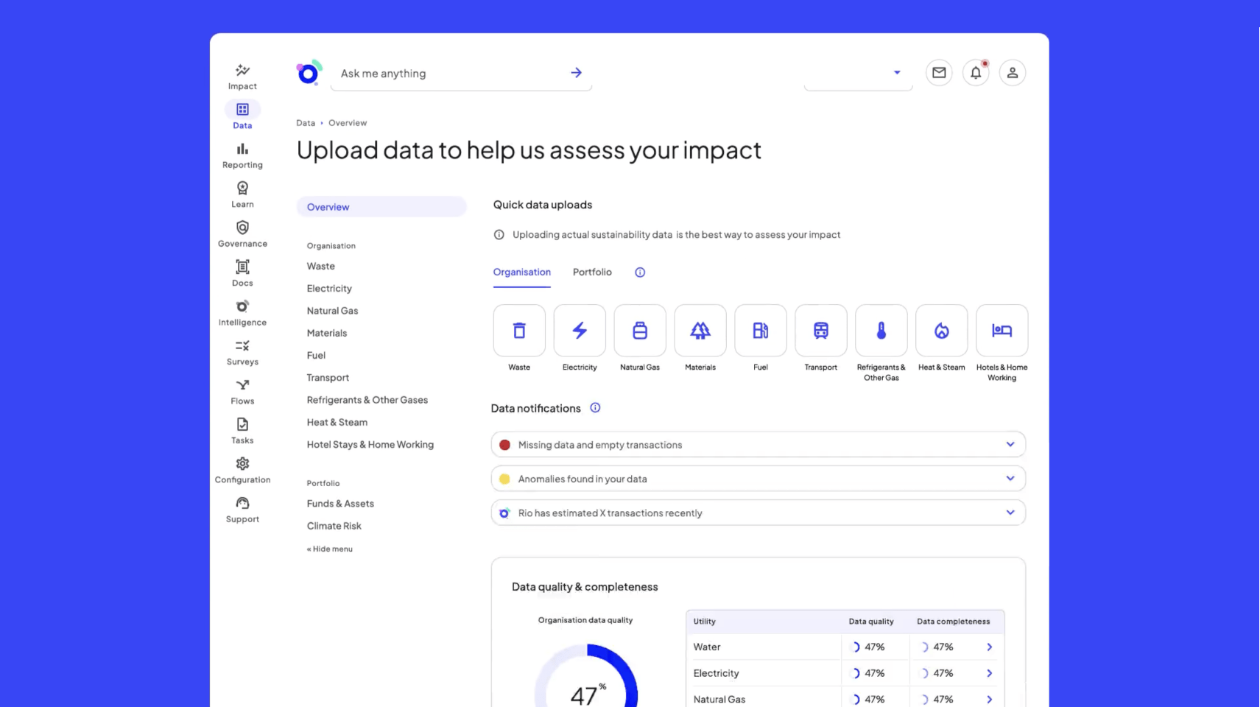Click Electricity data completeness 47% value
The width and height of the screenshot is (1260, 707).
point(943,673)
